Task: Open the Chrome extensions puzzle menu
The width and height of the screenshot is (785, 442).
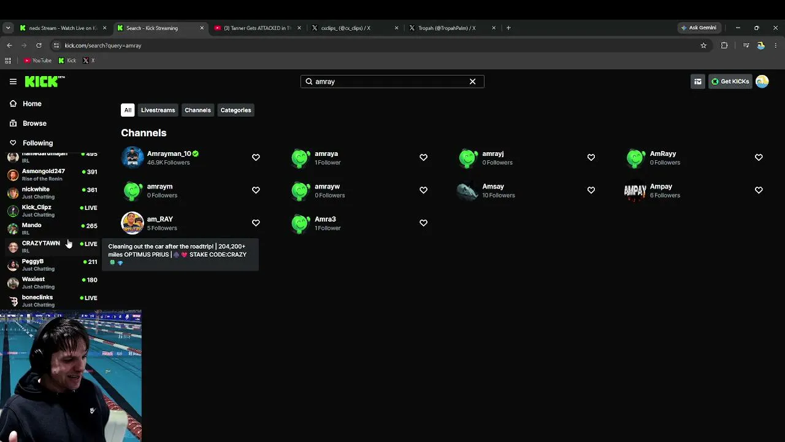Action: [x=724, y=45]
